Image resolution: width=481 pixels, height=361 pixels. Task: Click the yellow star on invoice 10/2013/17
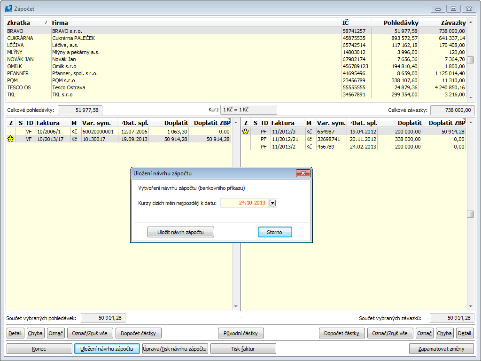(x=11, y=139)
